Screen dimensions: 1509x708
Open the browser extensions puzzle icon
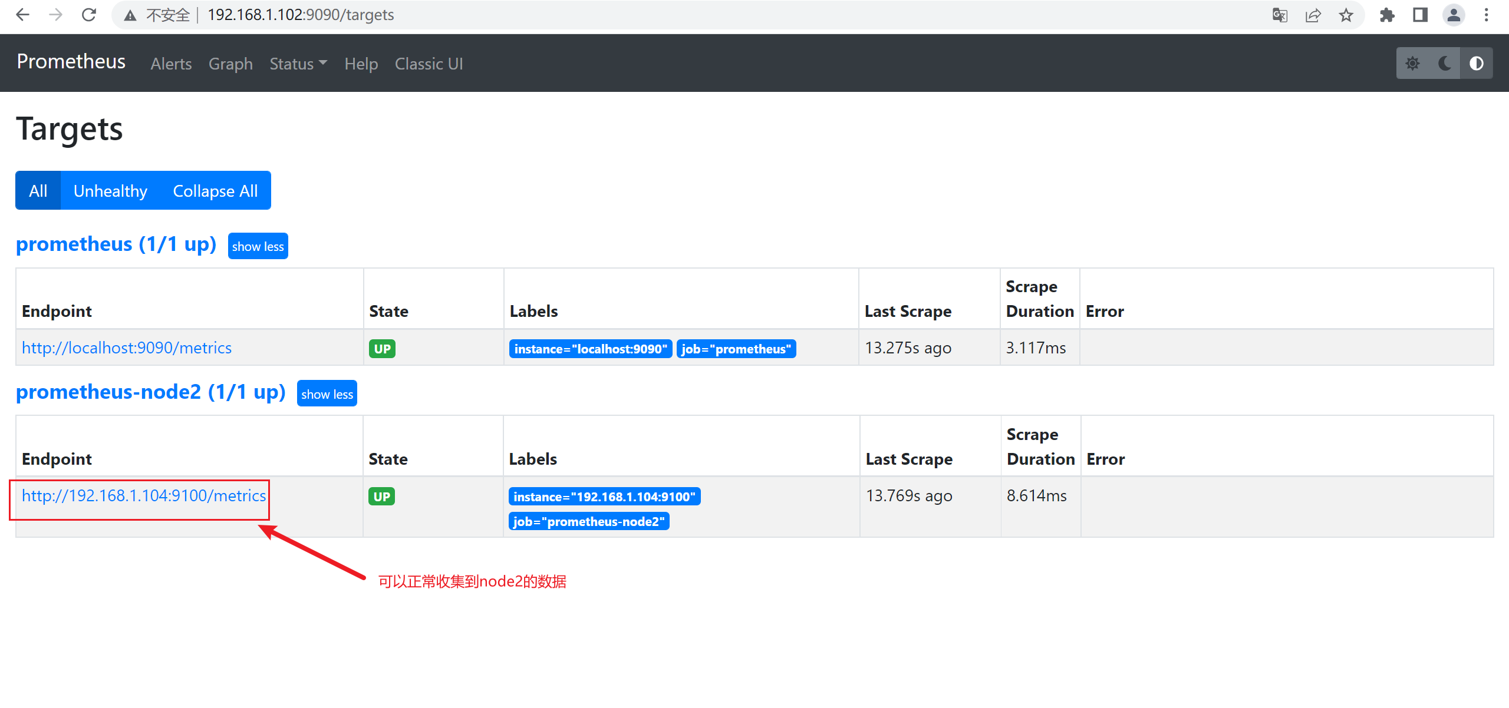[x=1387, y=15]
